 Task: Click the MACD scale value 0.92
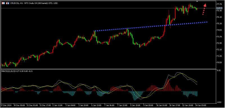point(219,70)
